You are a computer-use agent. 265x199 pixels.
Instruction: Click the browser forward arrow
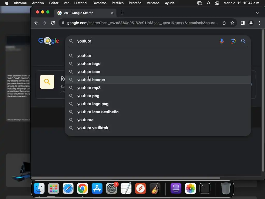click(x=45, y=23)
